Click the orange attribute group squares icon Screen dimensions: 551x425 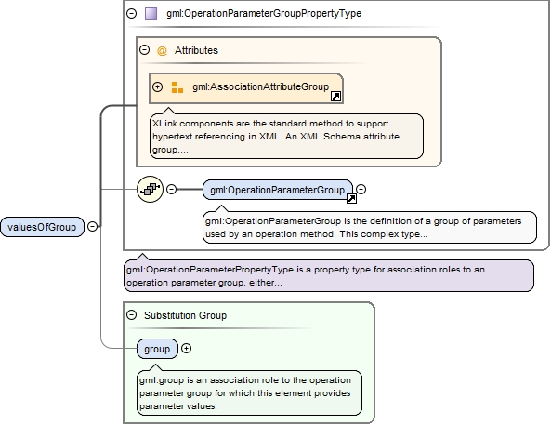(x=177, y=87)
